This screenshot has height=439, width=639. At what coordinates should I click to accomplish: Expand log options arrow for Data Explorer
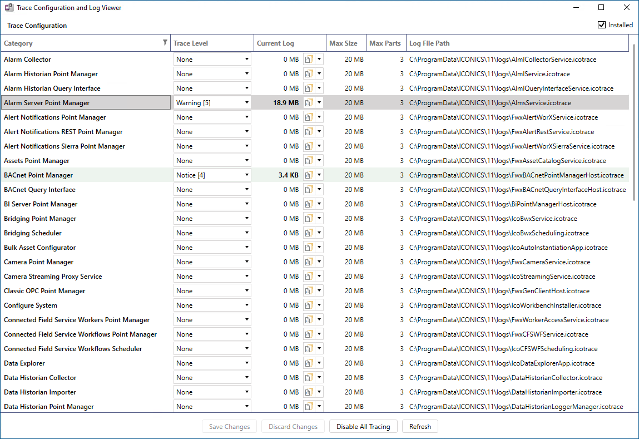click(319, 363)
